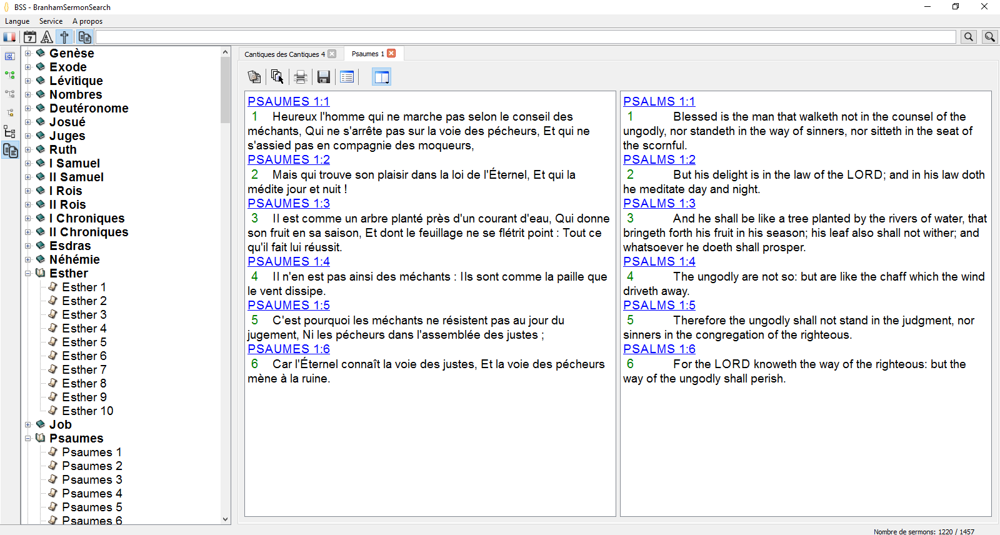Switch to Cantiques des Cantiques 4 tab
1000x535 pixels.
(284, 54)
